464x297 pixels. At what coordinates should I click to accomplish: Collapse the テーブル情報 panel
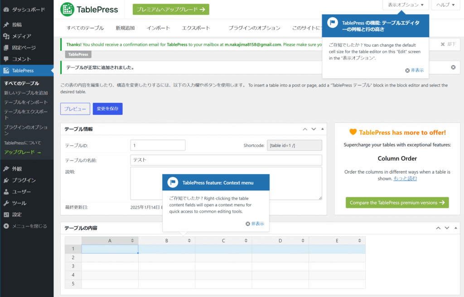323,129
